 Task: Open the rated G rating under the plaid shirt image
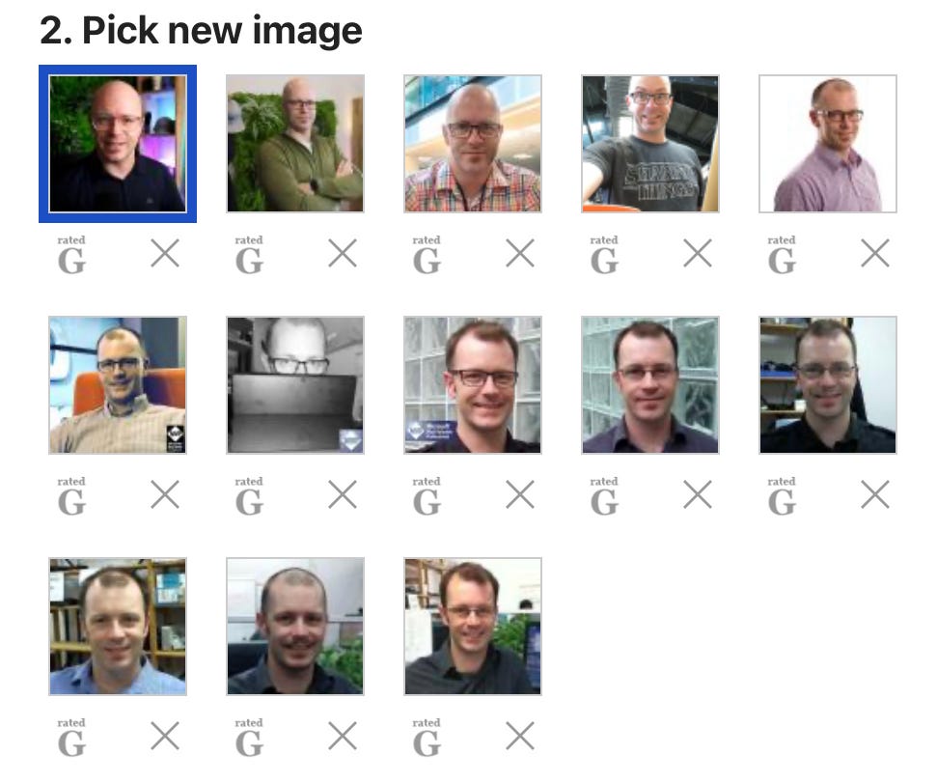click(x=427, y=254)
